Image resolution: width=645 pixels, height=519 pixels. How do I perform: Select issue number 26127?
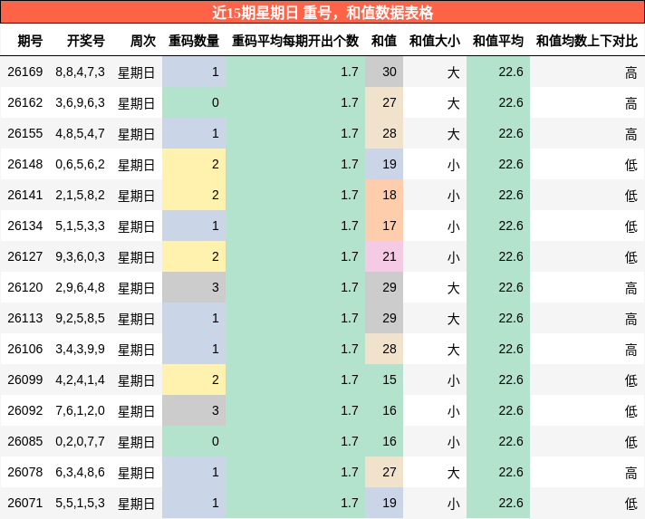(25, 256)
